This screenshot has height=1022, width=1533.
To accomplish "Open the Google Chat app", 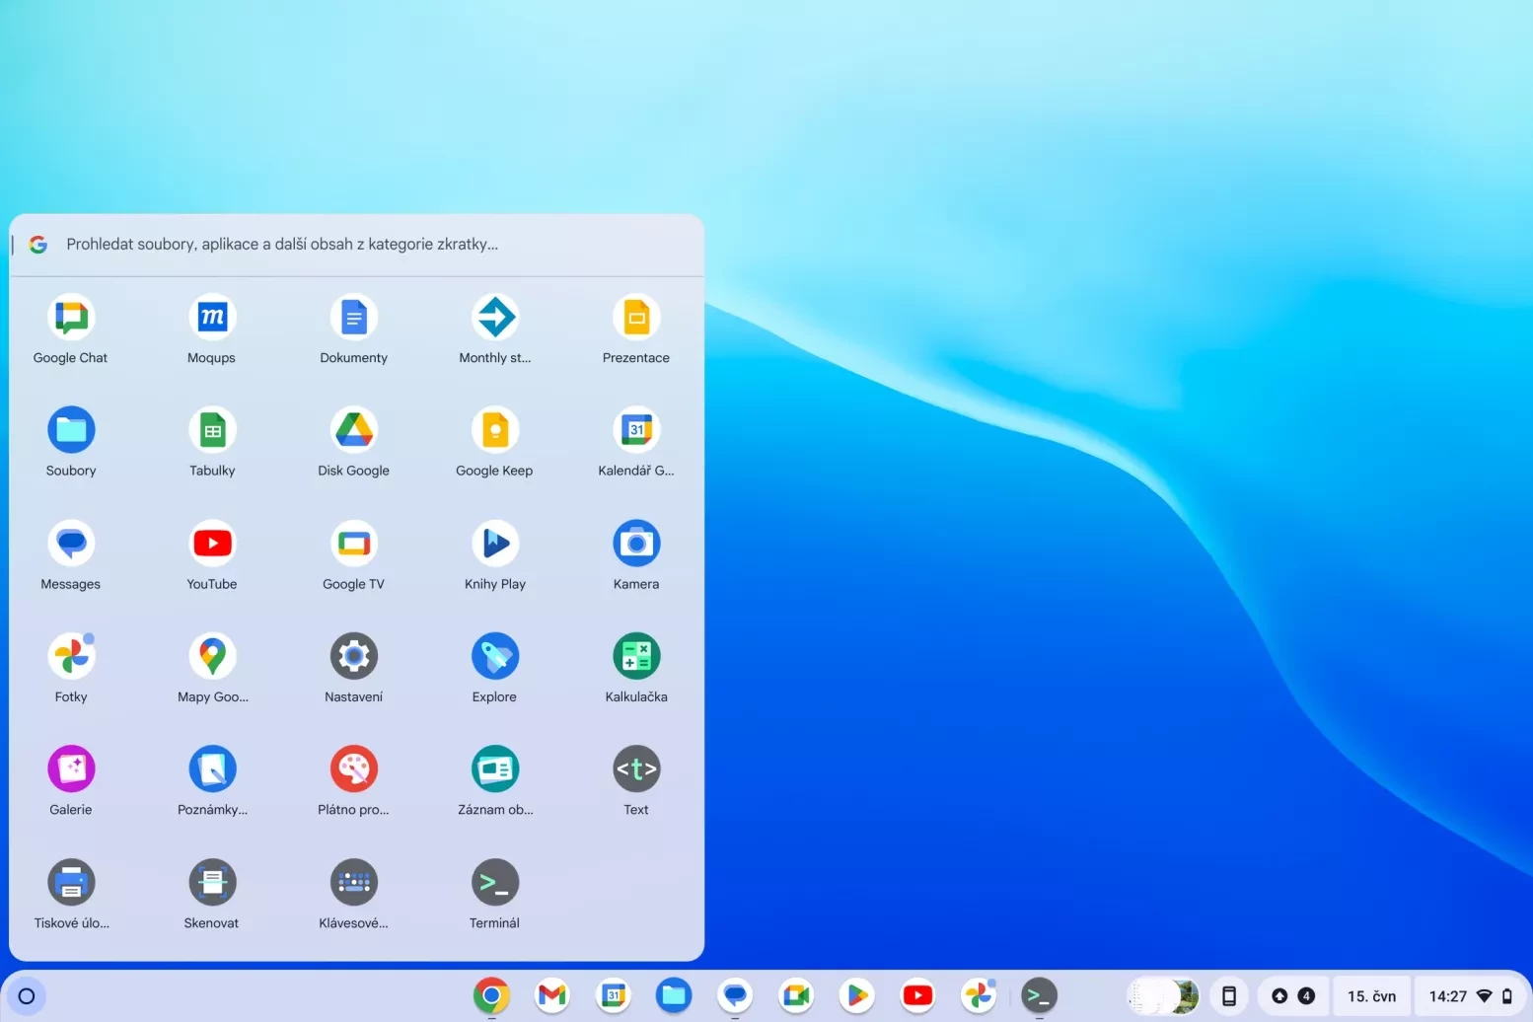I will 71,318.
